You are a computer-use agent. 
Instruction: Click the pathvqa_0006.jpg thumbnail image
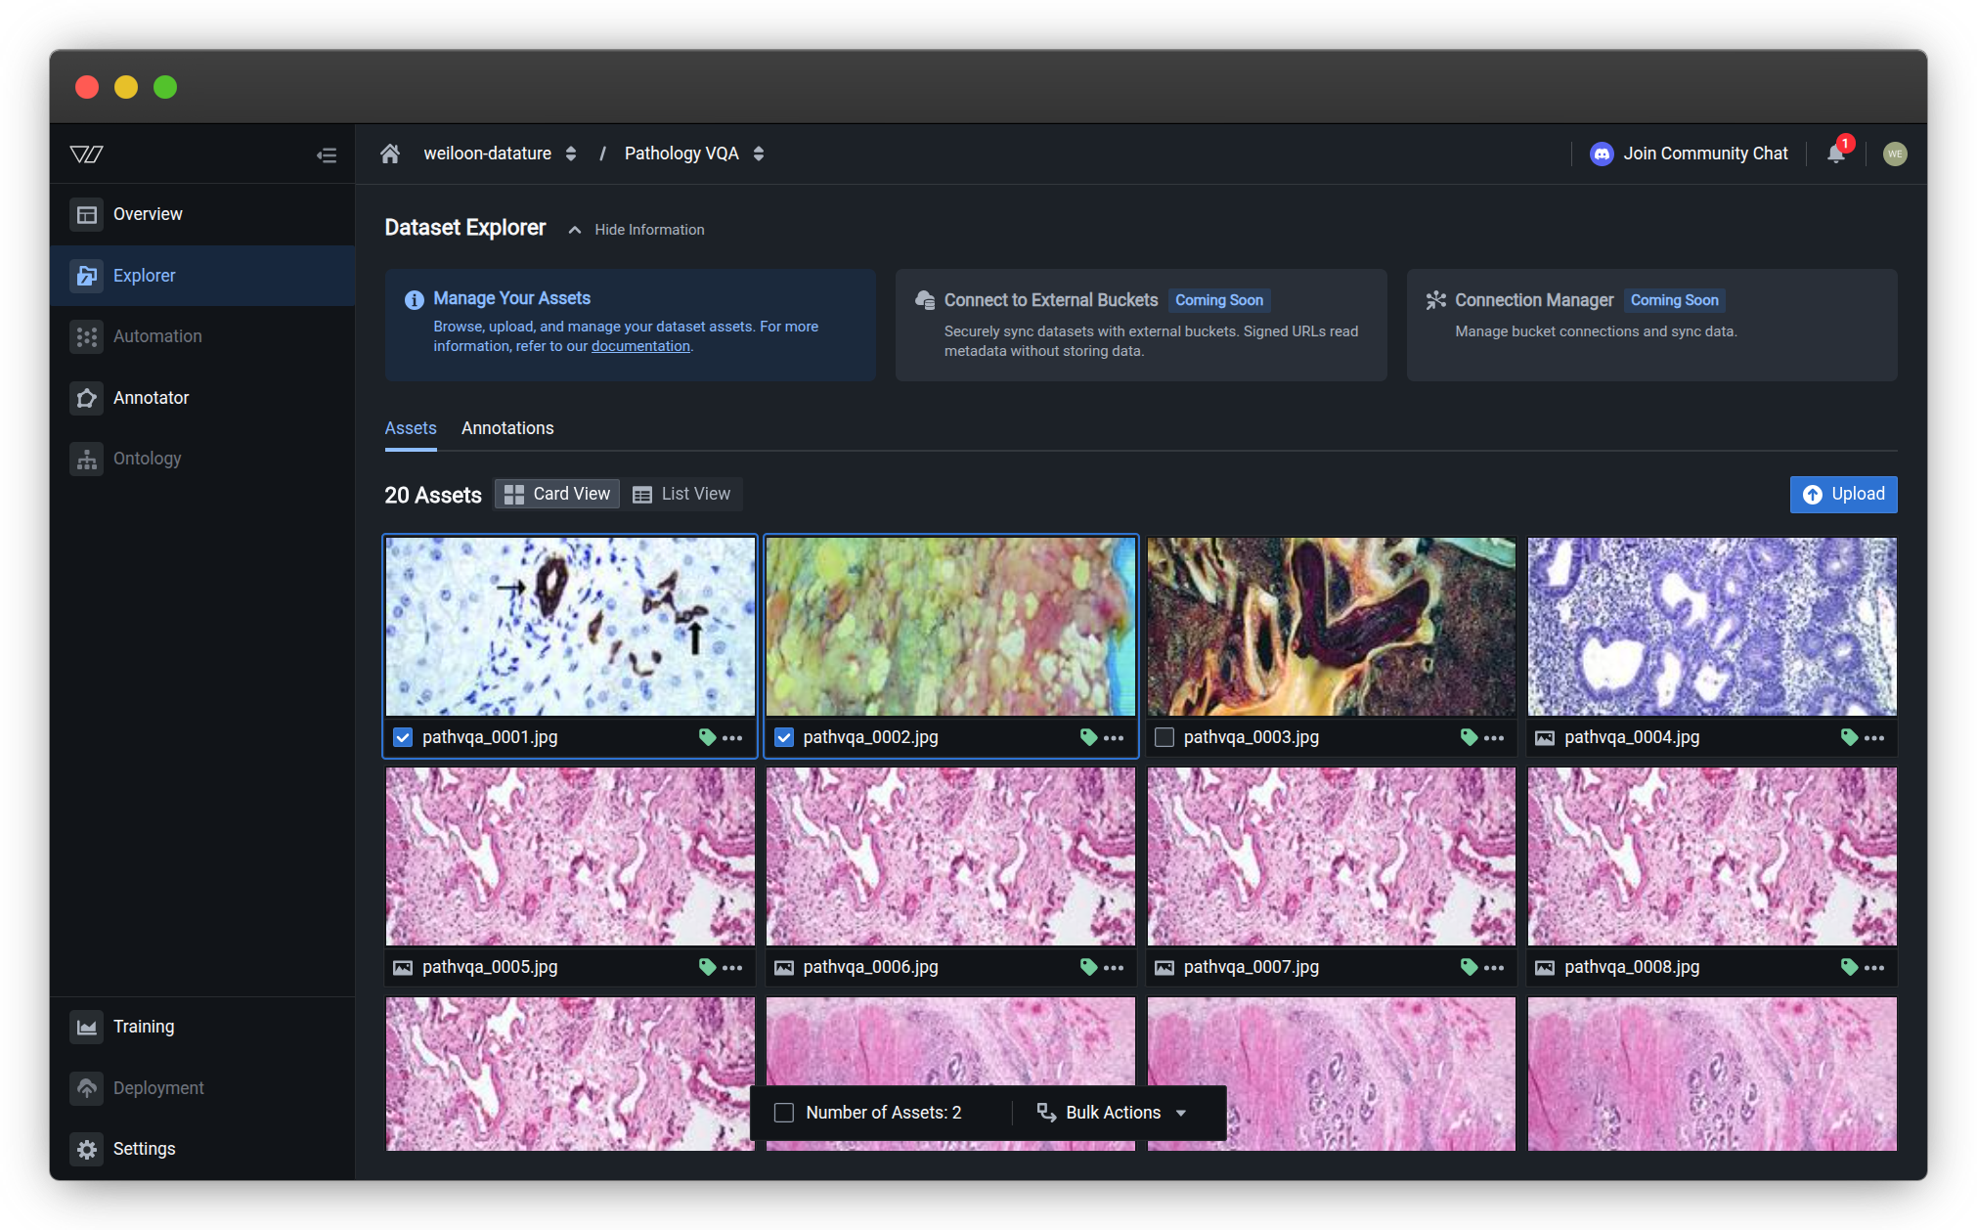coord(950,856)
